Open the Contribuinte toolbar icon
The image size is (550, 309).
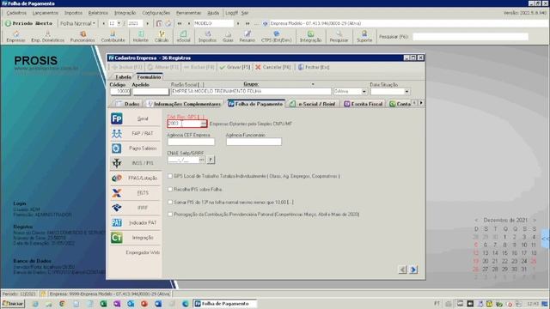pos(113,36)
